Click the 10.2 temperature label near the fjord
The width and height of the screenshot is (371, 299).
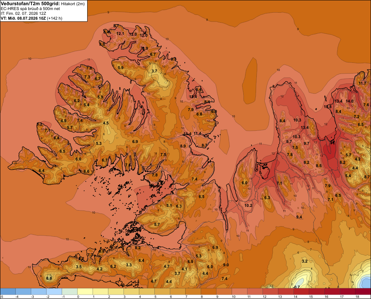(x=248, y=205)
